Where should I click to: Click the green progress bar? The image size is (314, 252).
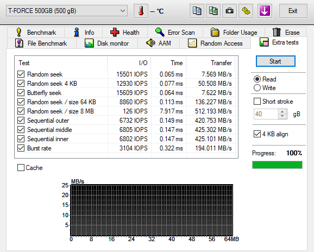(x=277, y=165)
